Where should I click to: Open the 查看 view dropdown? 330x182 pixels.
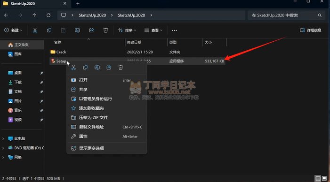pos(153,30)
